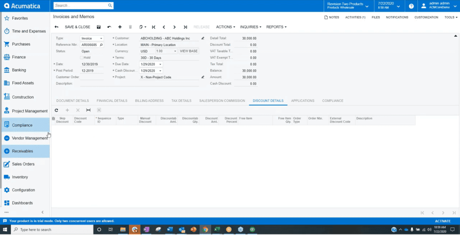Click the save disk icon
Viewport: 460px width, 235px height.
click(x=99, y=27)
